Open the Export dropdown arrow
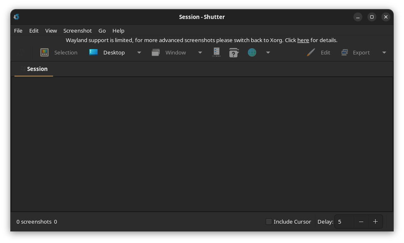This screenshot has height=243, width=404. click(384, 52)
